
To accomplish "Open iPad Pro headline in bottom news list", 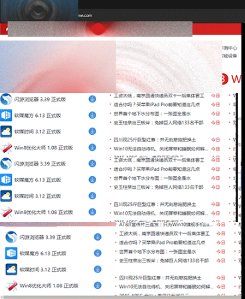I will 162,243.
